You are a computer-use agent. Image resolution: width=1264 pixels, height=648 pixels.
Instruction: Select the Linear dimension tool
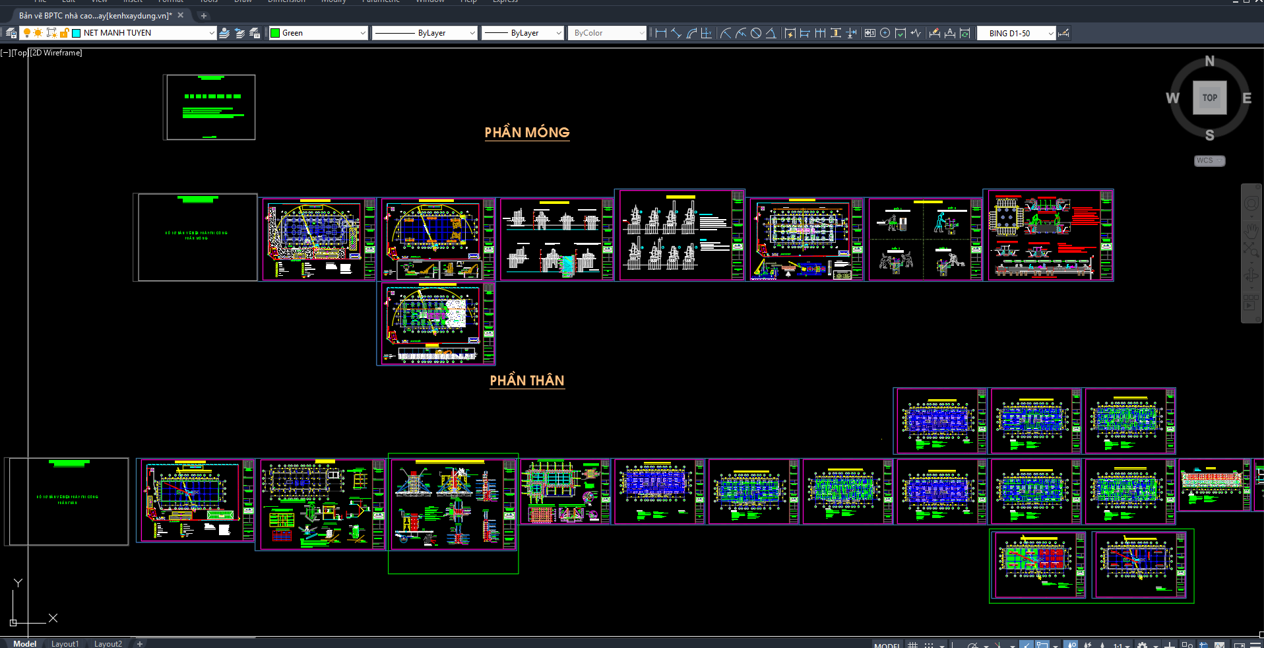point(660,33)
